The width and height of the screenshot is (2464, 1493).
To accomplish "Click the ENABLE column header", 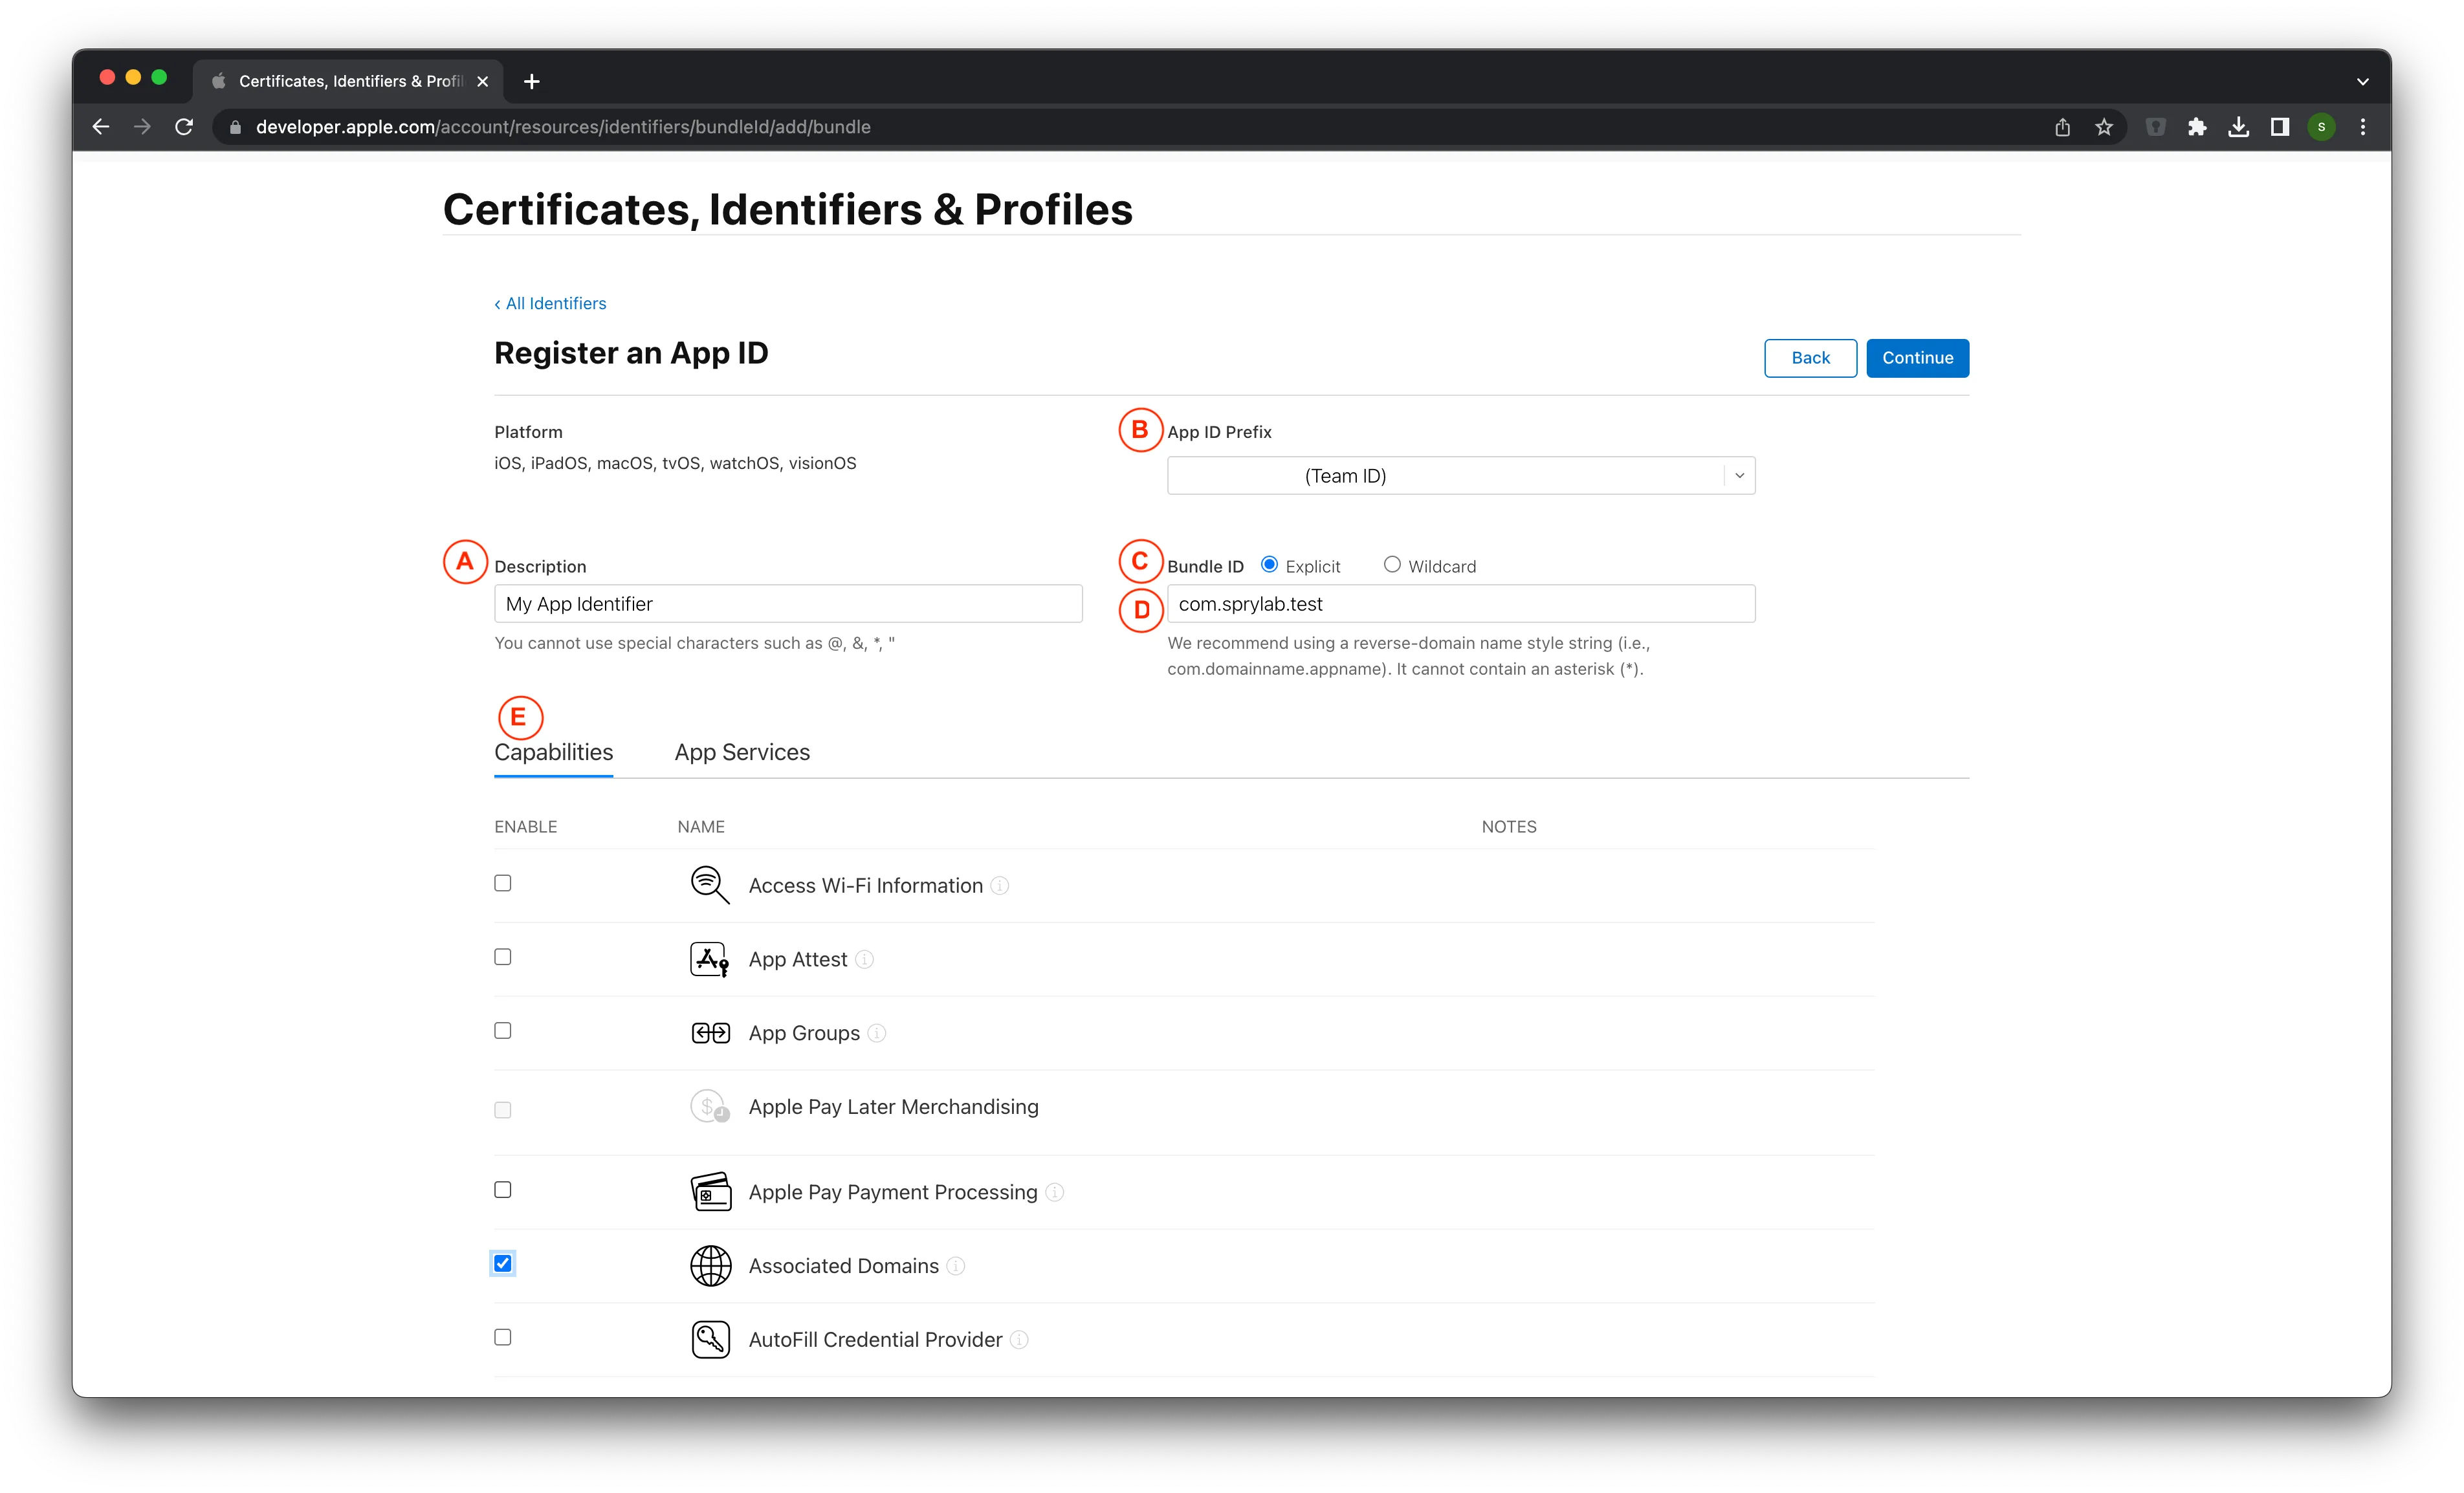I will (526, 827).
